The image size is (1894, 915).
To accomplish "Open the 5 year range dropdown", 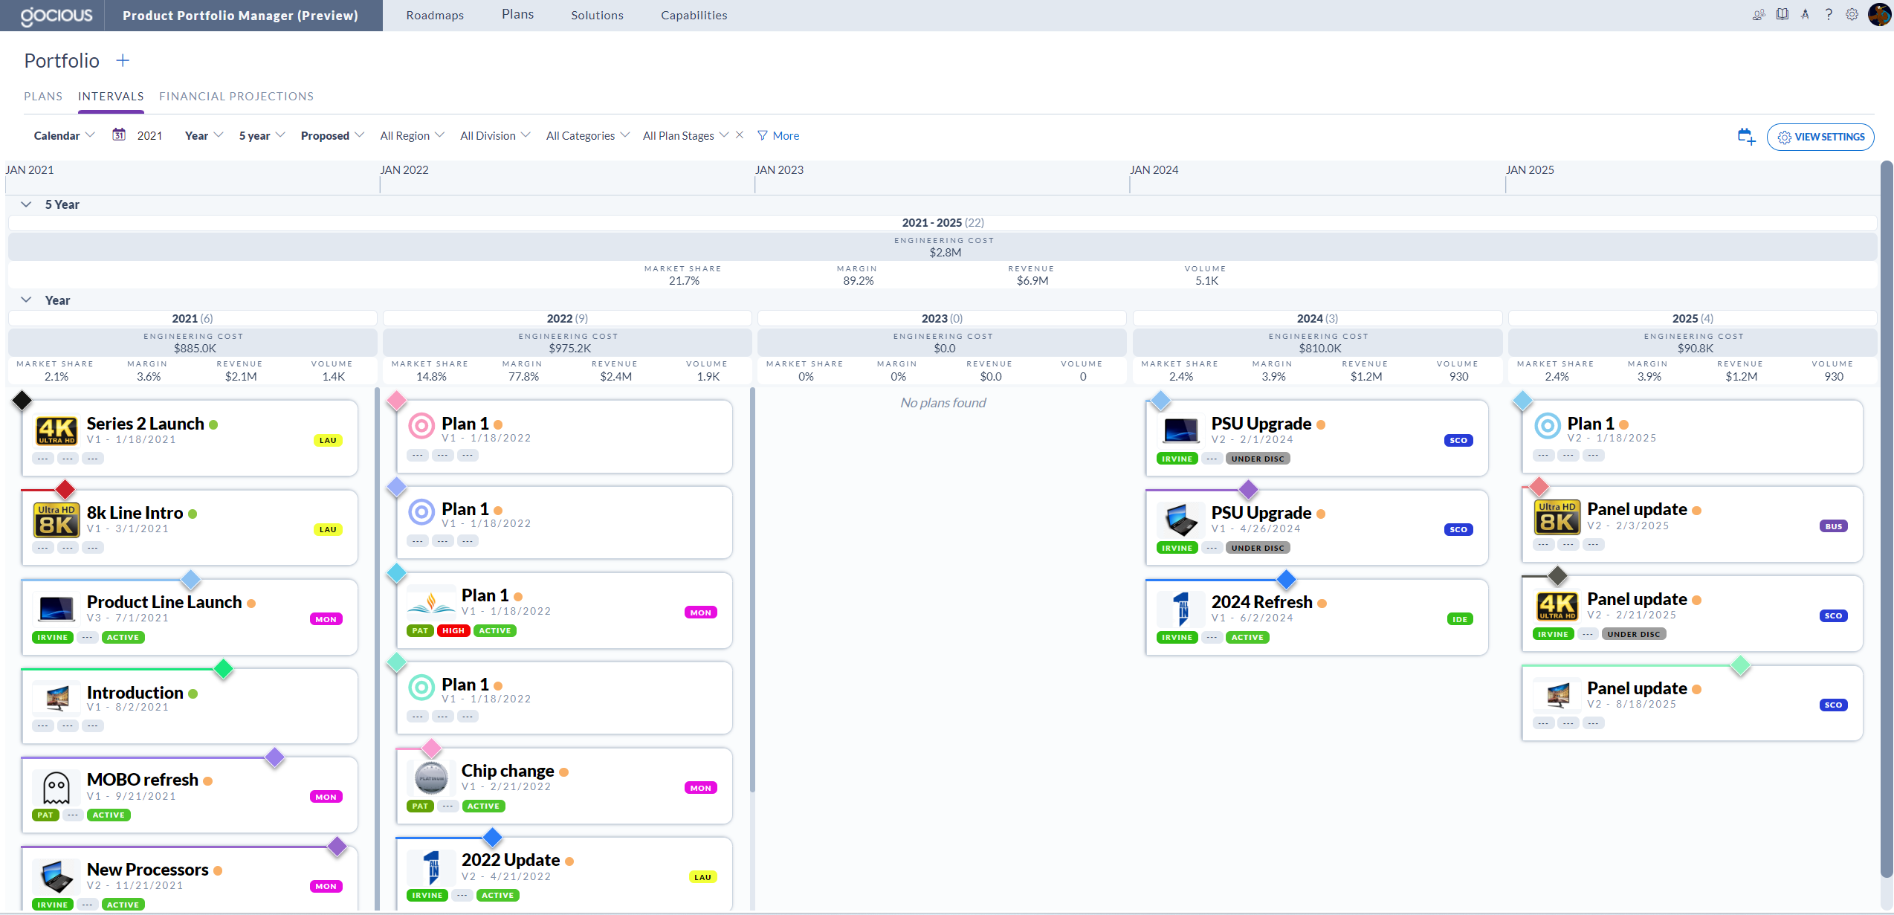I will (x=262, y=135).
